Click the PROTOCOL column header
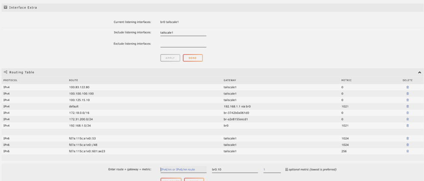 point(10,81)
